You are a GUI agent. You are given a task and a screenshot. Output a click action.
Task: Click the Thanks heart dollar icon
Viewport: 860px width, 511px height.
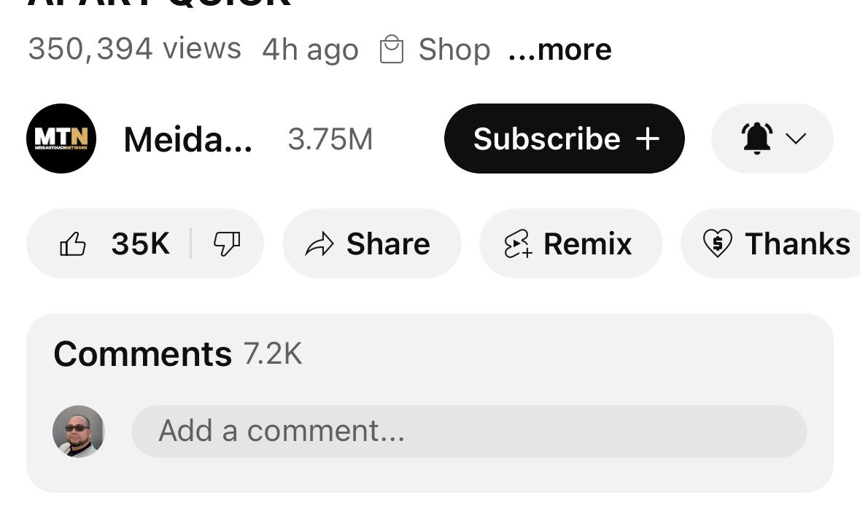click(718, 243)
